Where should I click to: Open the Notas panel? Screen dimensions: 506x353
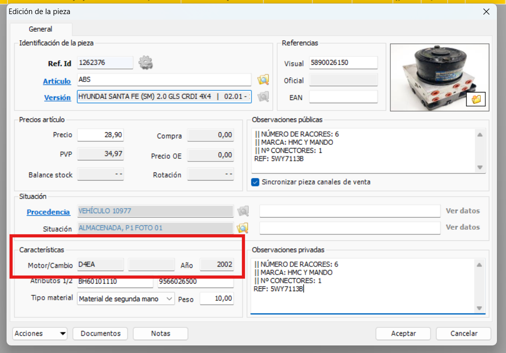point(160,333)
